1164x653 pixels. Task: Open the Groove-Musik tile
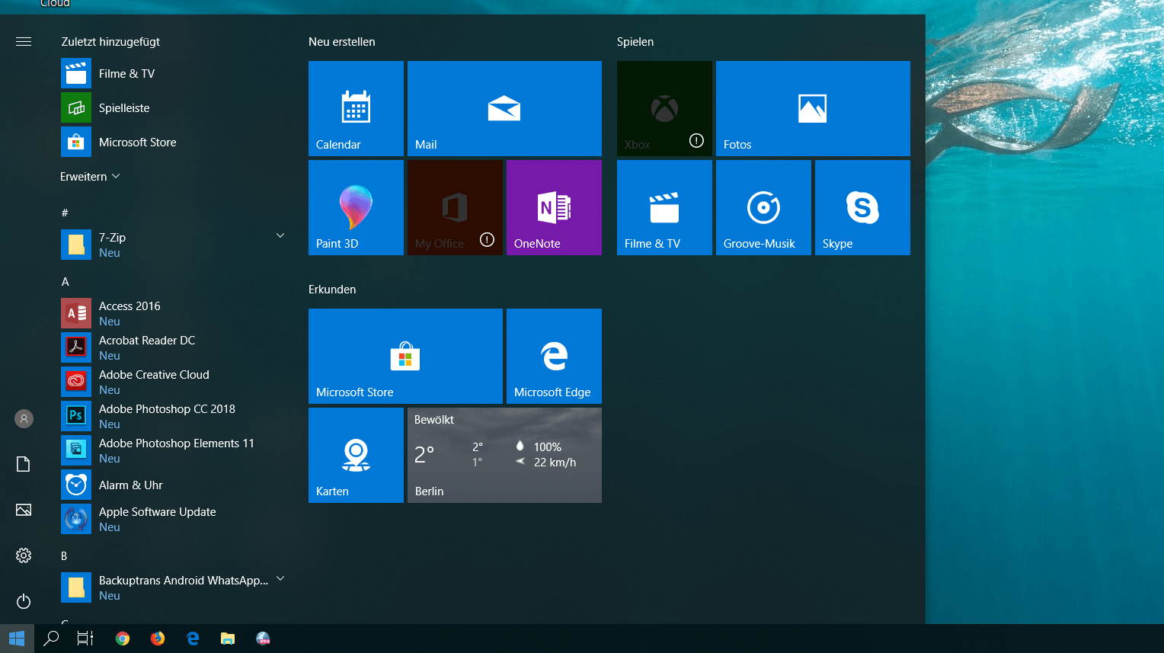763,207
